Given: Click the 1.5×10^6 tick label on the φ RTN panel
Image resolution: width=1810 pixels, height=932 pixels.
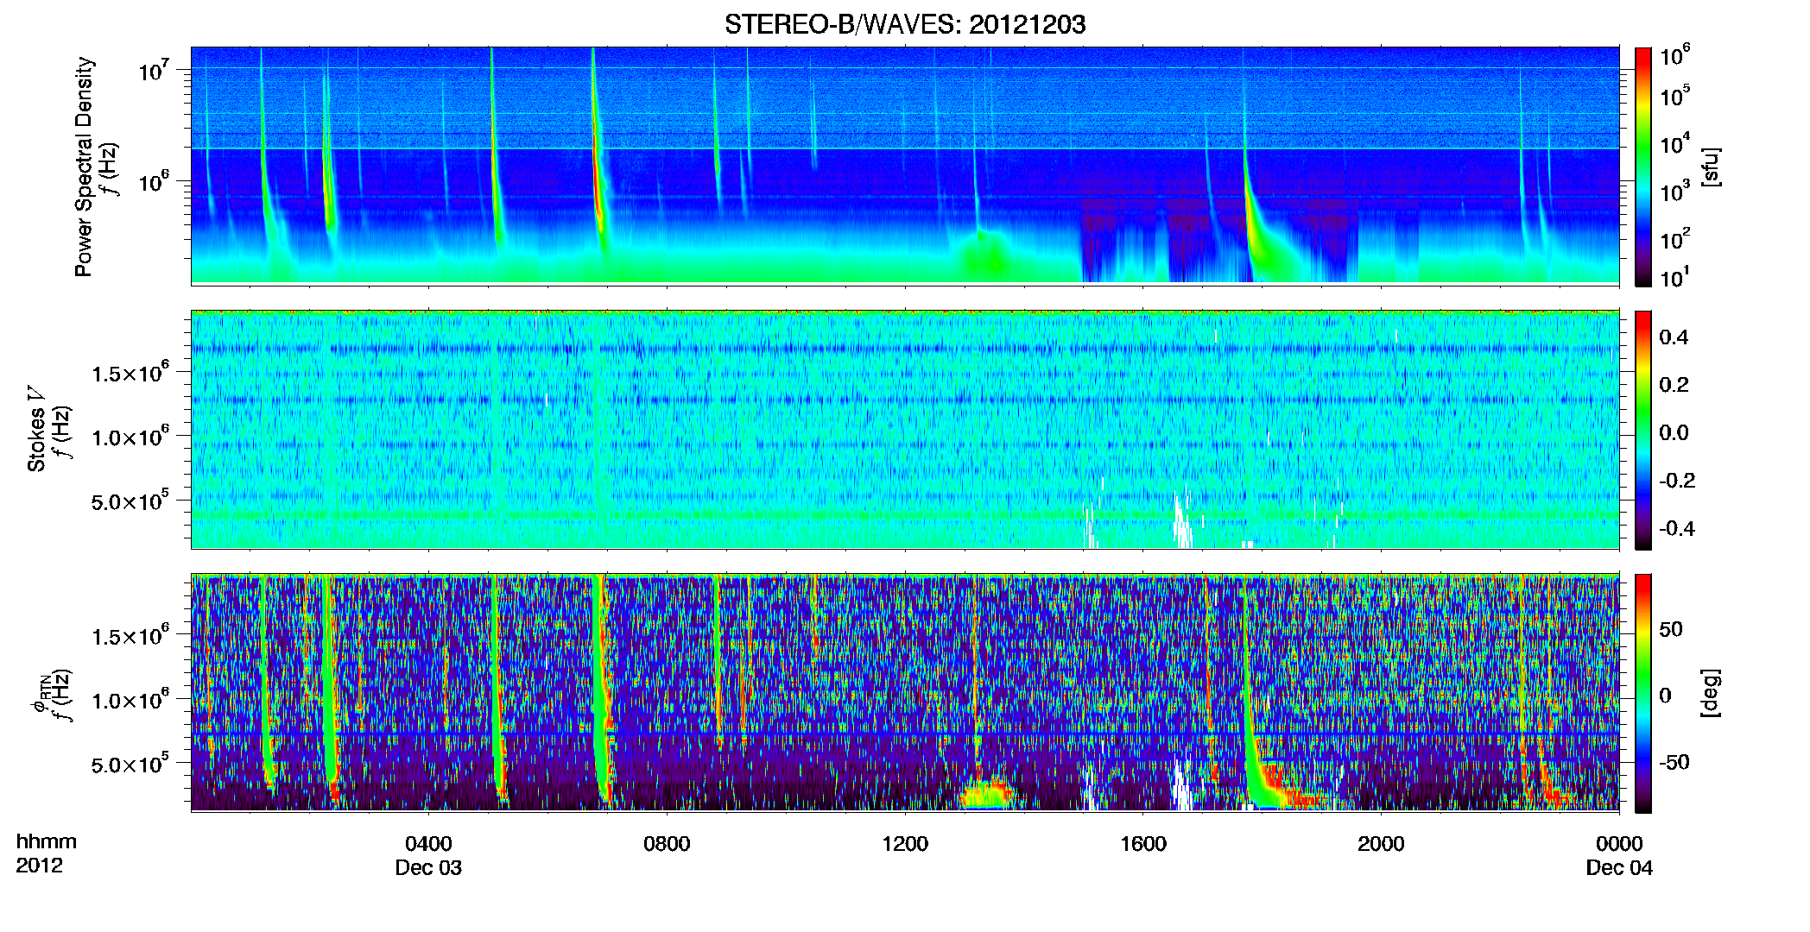Looking at the screenshot, I should (x=130, y=636).
